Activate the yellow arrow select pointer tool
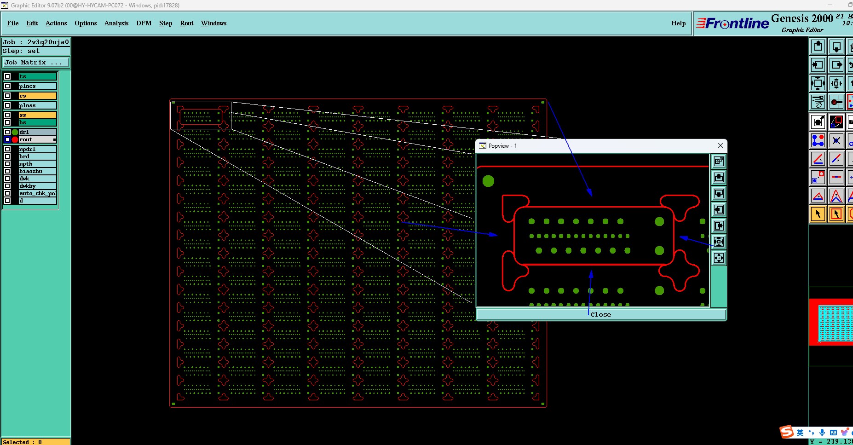Viewport: 853px width, 445px height. coord(818,214)
